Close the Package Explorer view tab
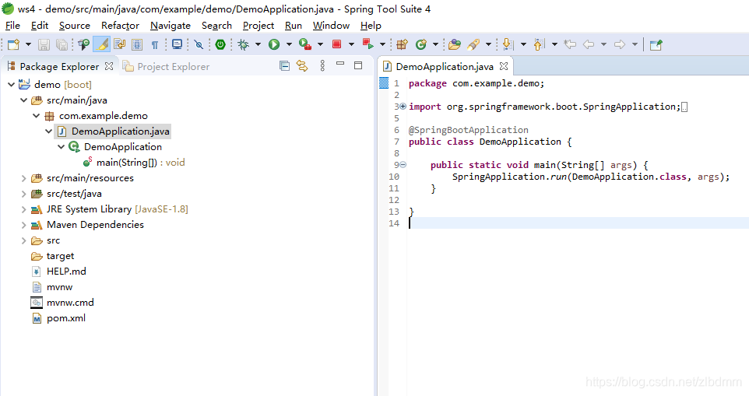Screen dimensions: 749x396 (109, 66)
